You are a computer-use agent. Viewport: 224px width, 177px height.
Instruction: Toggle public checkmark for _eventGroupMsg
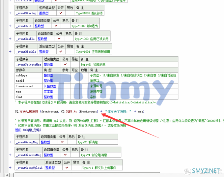(62, 142)
